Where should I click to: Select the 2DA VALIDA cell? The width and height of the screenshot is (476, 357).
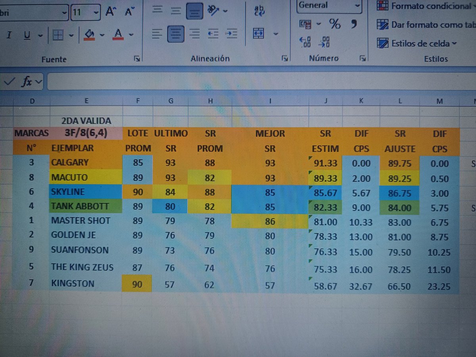[86, 121]
